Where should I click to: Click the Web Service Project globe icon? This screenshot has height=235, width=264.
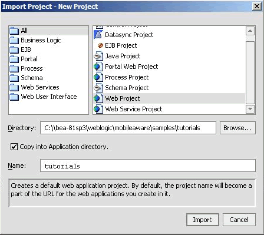[x=98, y=109]
